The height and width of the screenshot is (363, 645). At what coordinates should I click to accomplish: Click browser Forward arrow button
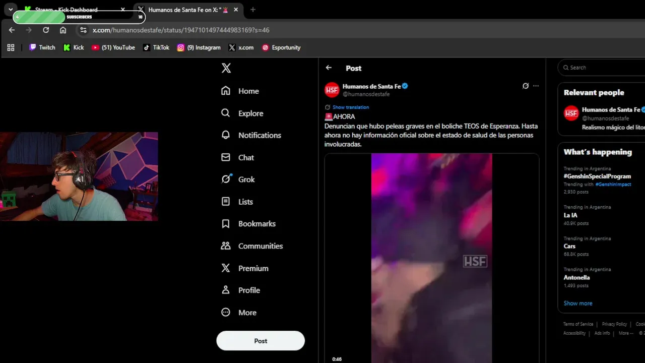pyautogui.click(x=29, y=30)
